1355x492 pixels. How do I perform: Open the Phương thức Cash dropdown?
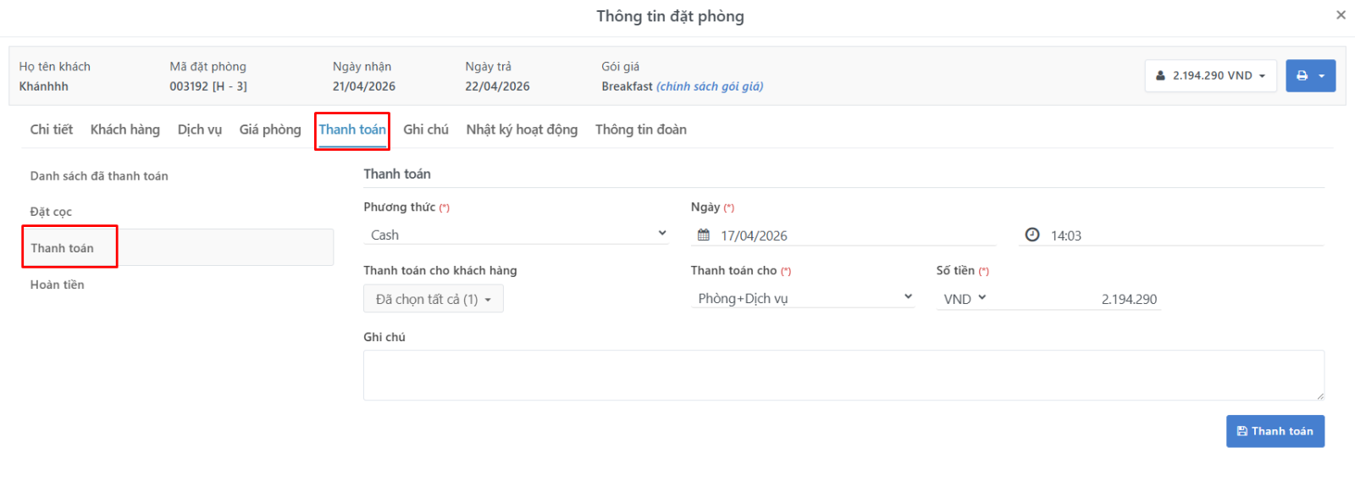[x=516, y=235]
